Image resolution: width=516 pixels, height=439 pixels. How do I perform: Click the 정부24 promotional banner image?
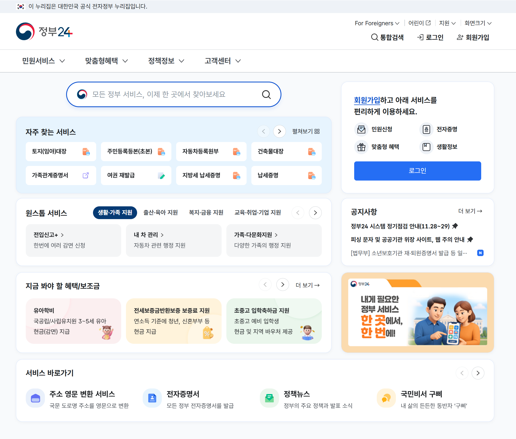tap(417, 312)
